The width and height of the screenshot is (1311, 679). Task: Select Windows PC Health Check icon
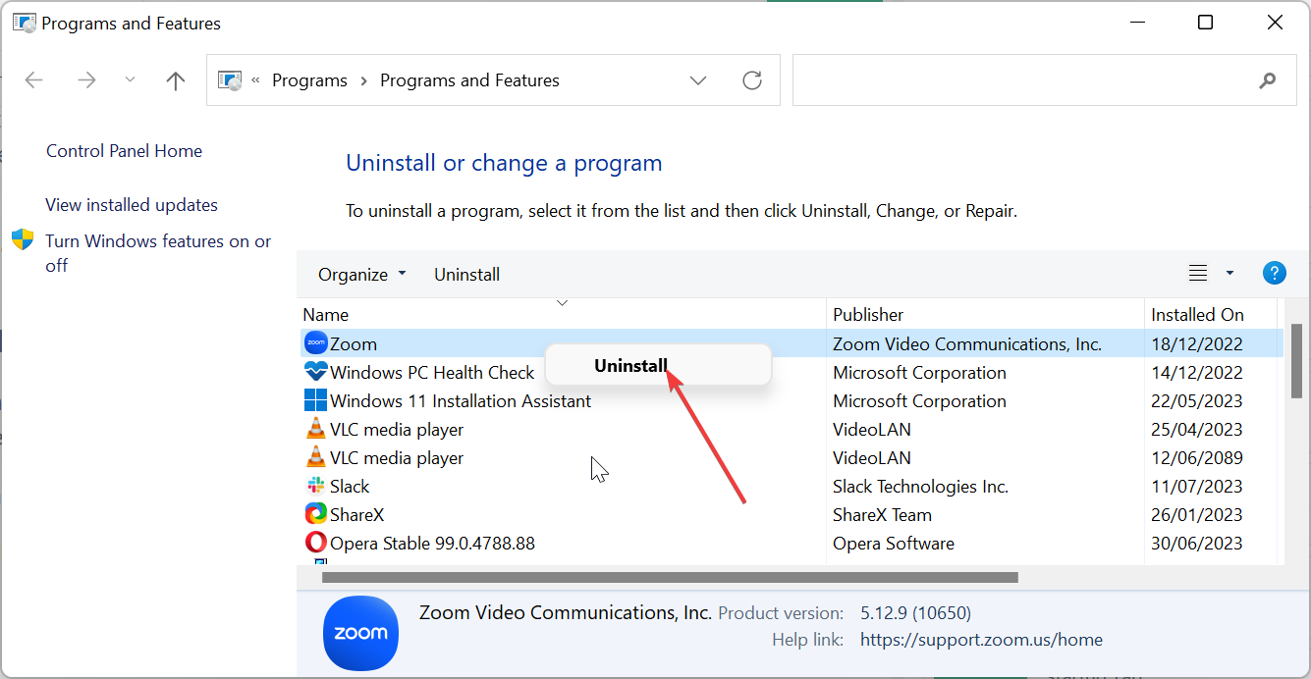(x=316, y=372)
